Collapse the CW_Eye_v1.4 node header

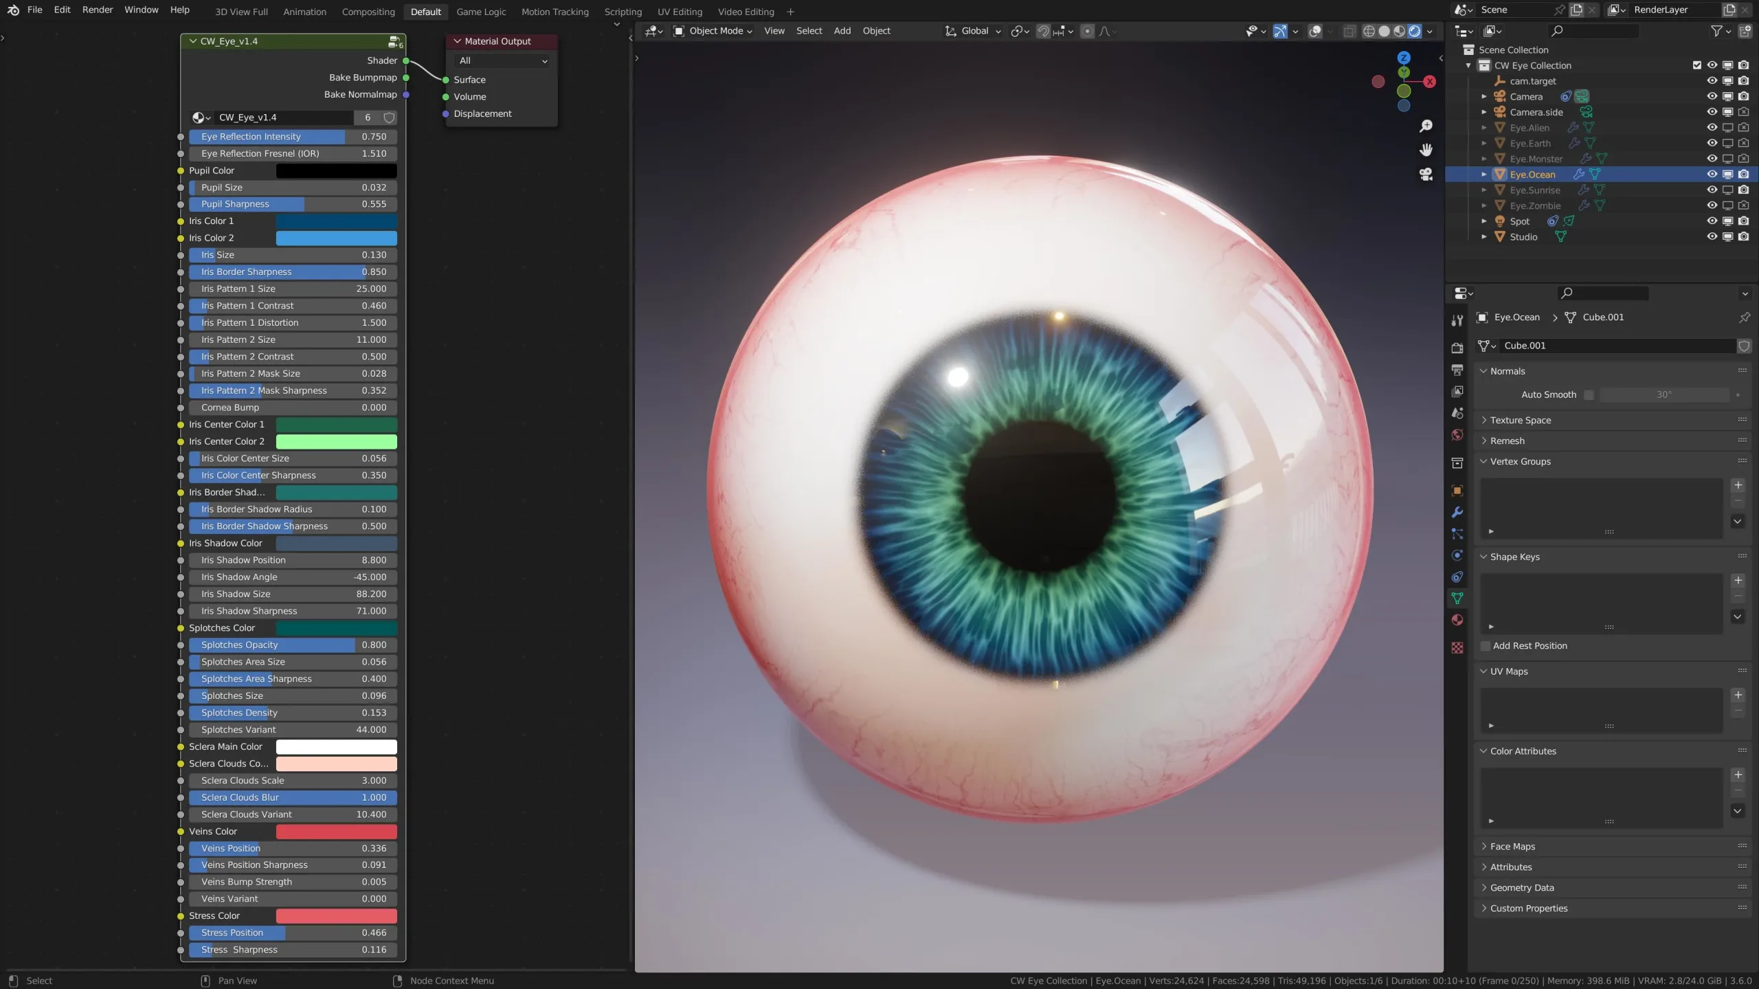[x=192, y=41]
